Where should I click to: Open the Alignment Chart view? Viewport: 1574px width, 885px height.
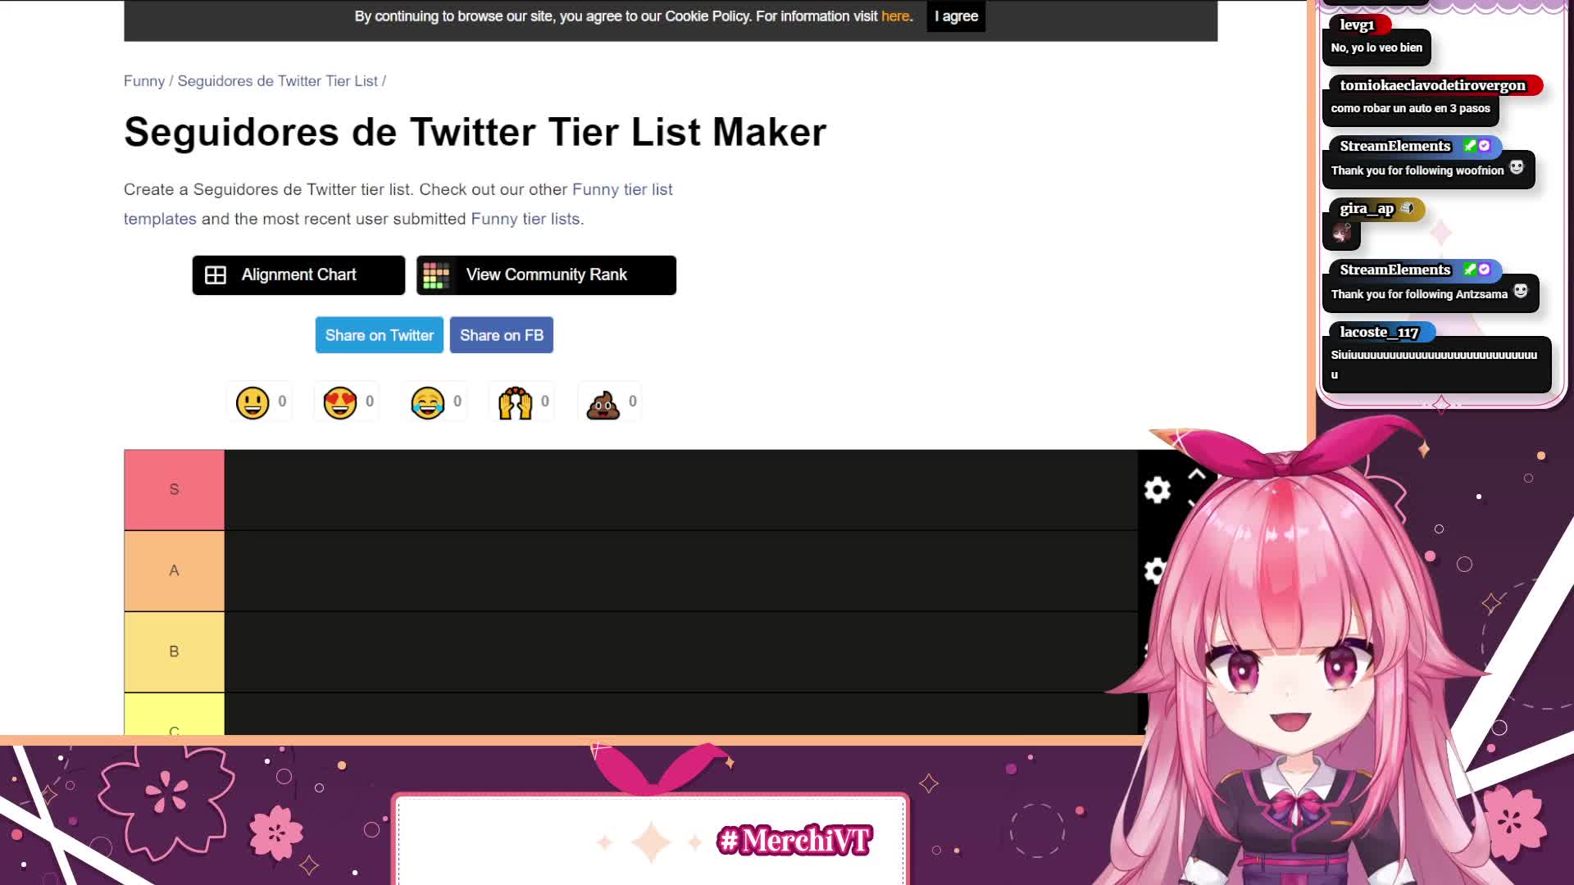[298, 275]
